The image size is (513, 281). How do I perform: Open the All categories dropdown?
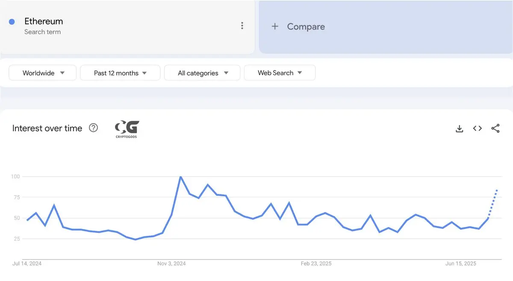click(202, 73)
